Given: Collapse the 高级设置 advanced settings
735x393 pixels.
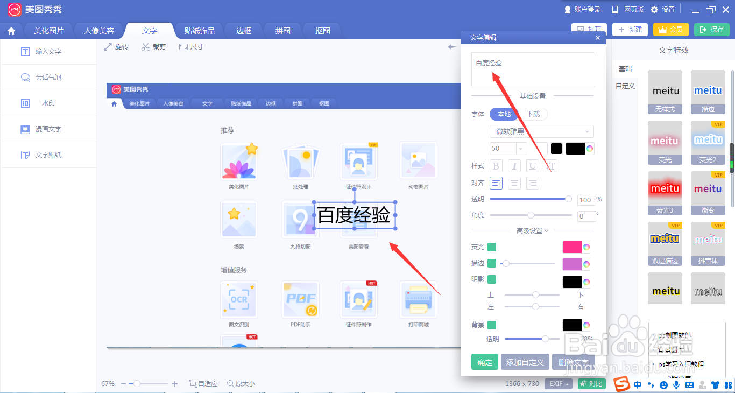Looking at the screenshot, I should (533, 231).
